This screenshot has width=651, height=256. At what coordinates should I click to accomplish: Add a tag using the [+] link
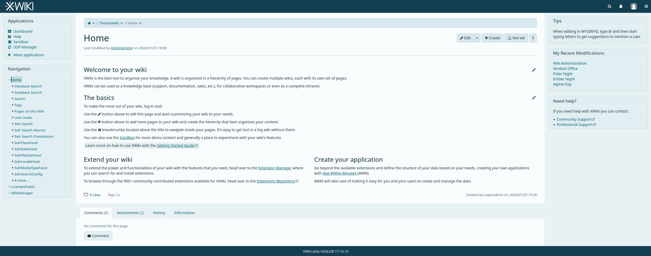(118, 195)
